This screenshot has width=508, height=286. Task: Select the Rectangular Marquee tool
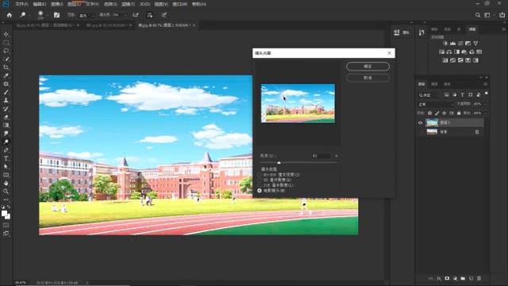click(6, 42)
